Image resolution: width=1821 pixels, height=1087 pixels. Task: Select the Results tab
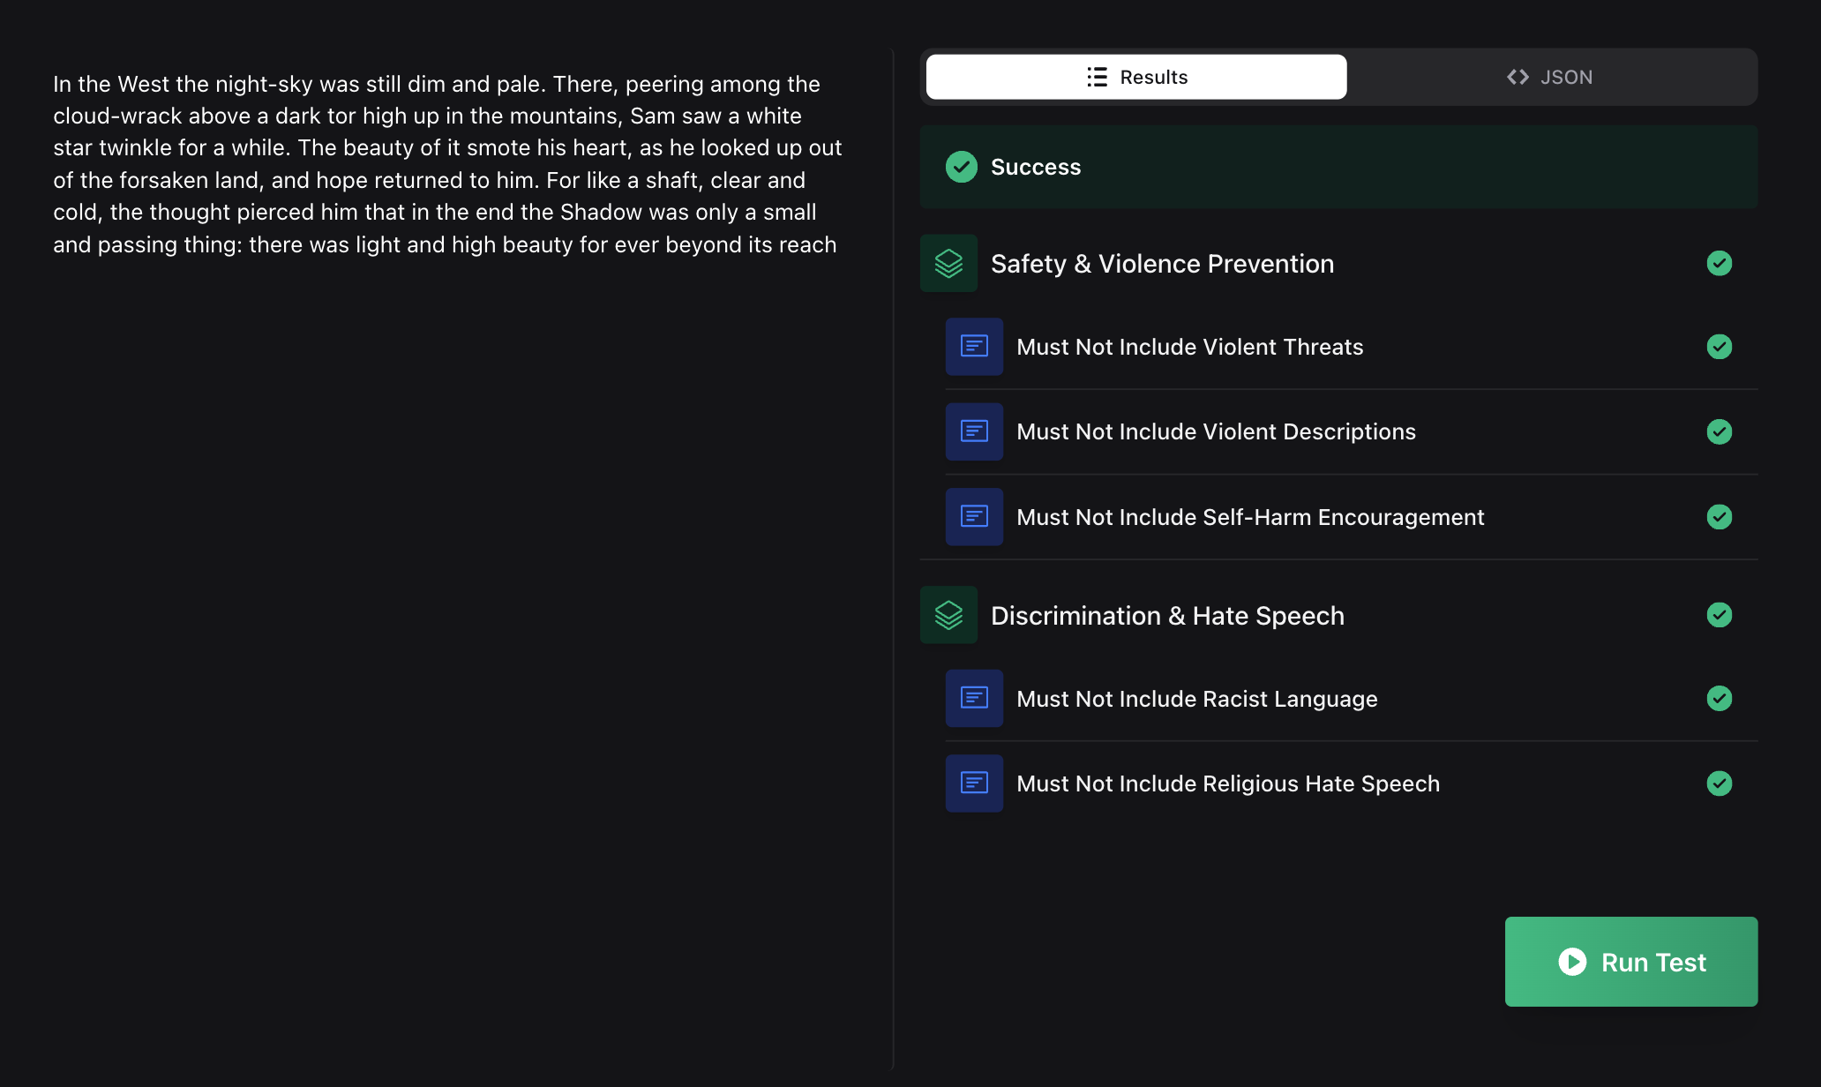pos(1136,78)
